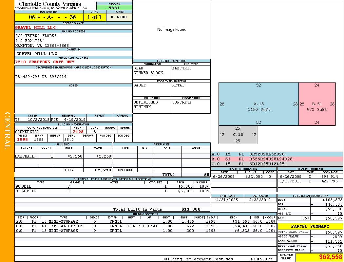Screen dimensions: 344x262
Task: Click building section 15 MINI-STORAGE row A.0
Action: click(x=146, y=221)
